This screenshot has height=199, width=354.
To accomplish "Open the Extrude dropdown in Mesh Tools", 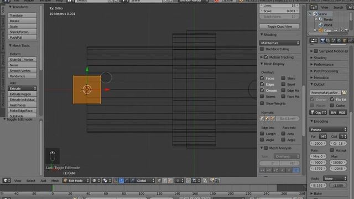I will 22,88.
